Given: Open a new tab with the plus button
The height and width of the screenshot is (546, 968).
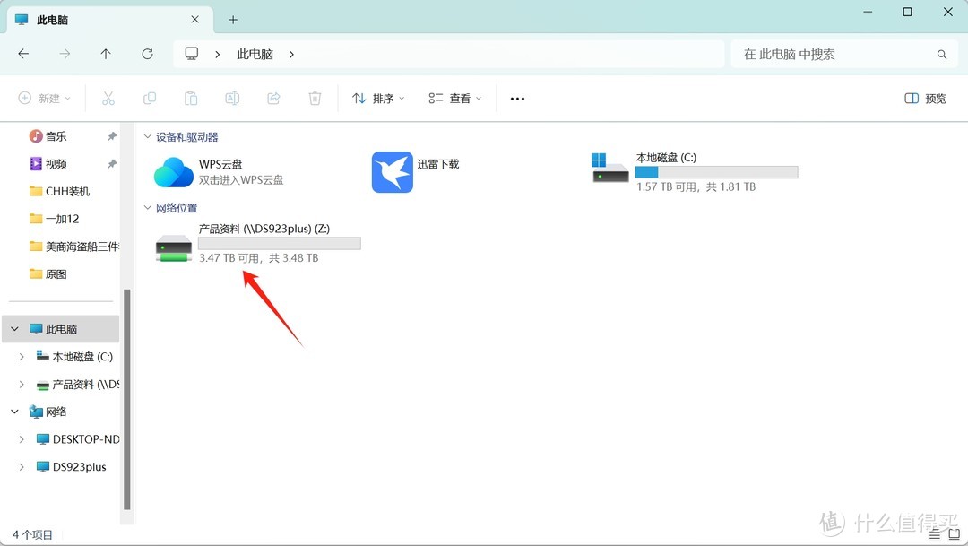Looking at the screenshot, I should point(231,19).
